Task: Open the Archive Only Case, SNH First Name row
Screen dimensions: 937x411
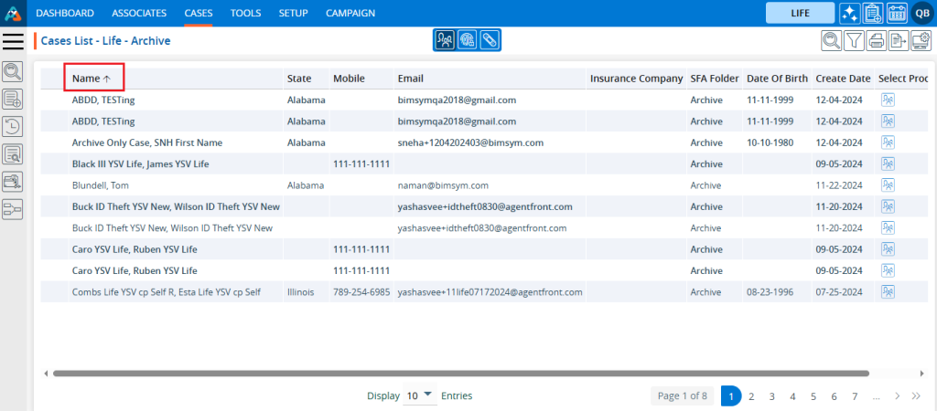Action: (147, 142)
